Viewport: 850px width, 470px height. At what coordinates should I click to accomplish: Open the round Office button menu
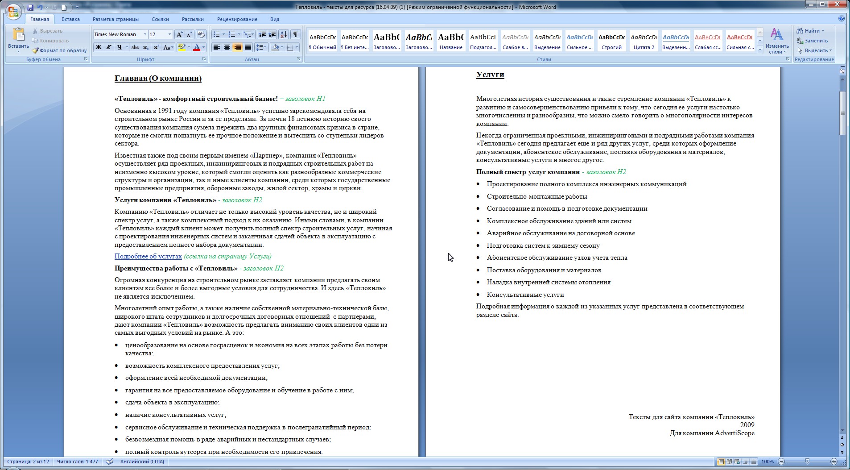coord(13,11)
